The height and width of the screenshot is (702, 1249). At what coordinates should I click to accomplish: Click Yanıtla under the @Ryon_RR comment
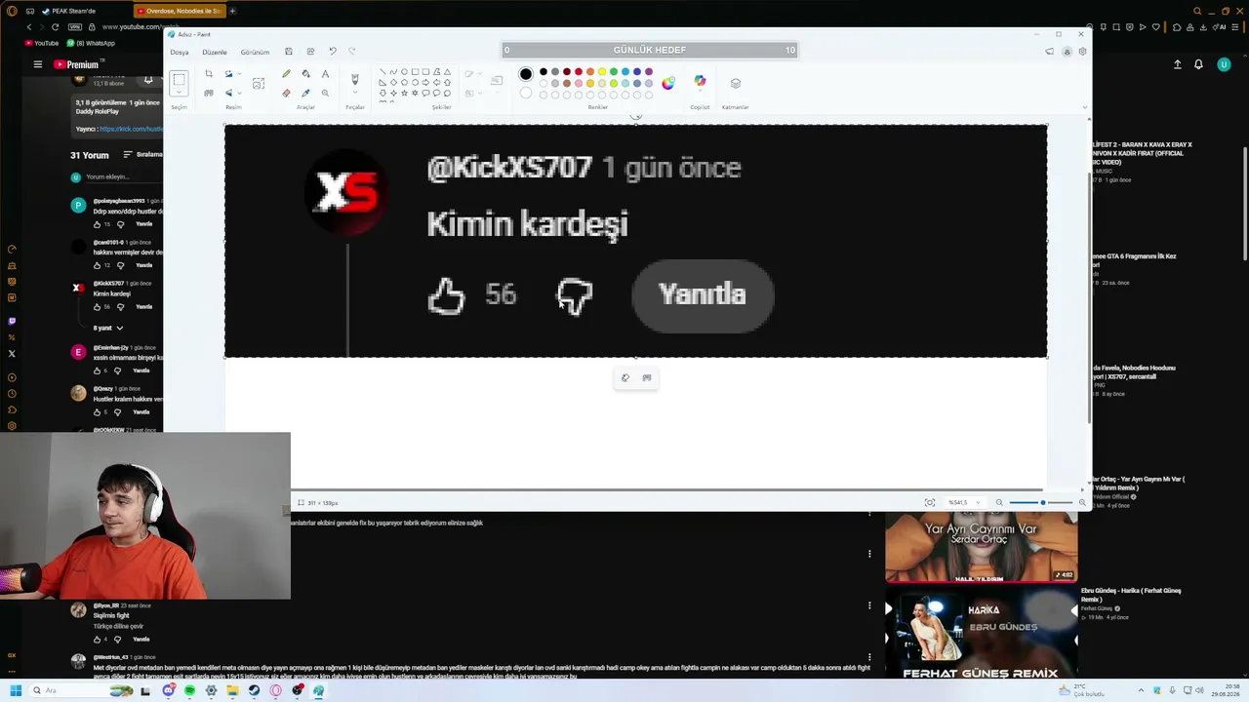(141, 640)
